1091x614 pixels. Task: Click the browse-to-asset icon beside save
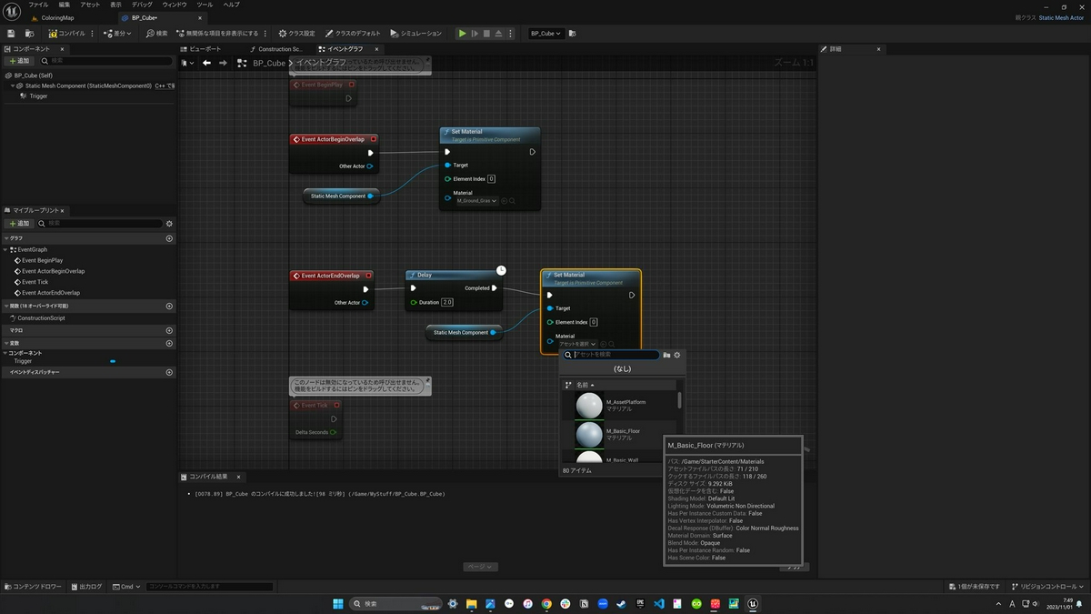(x=30, y=34)
